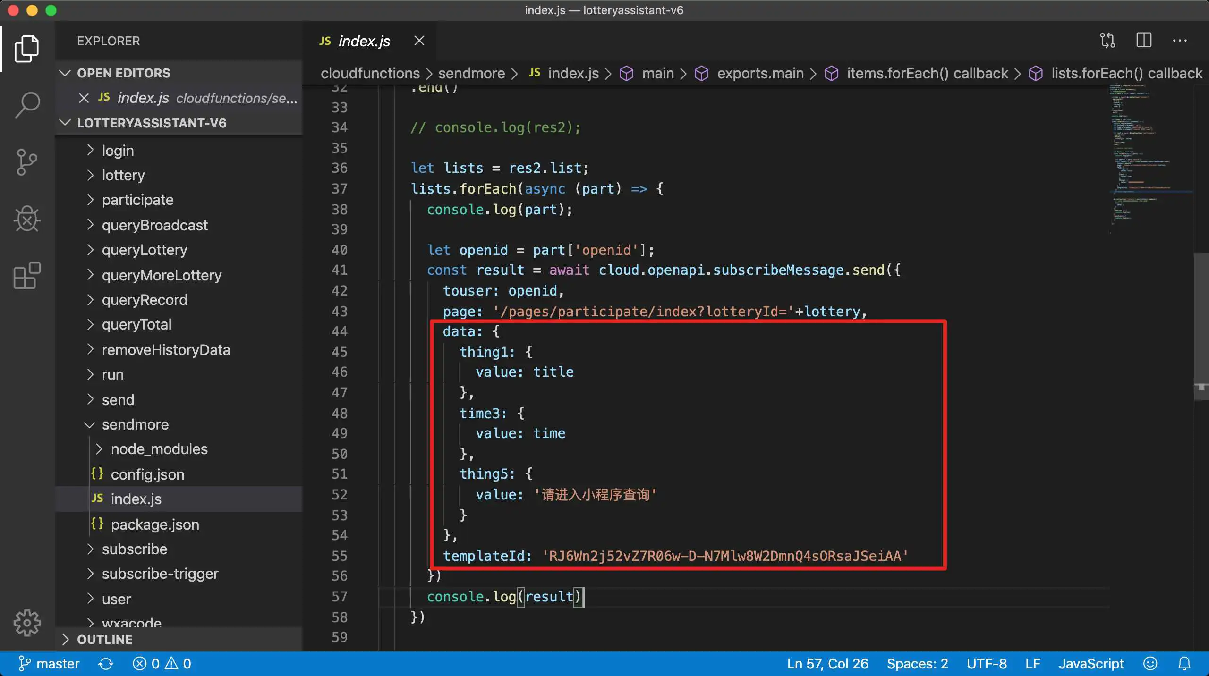
Task: Open the Extensions view icon
Action: (27, 276)
